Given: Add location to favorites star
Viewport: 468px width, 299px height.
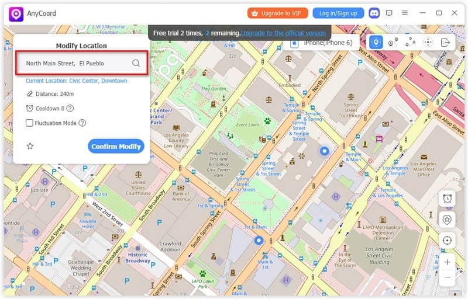Looking at the screenshot, I should (x=30, y=146).
